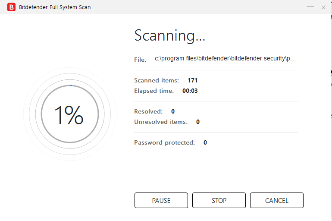Screen dimensions: 332x221
Task: Minimize the Full System Scan window
Action: click(x=310, y=7)
